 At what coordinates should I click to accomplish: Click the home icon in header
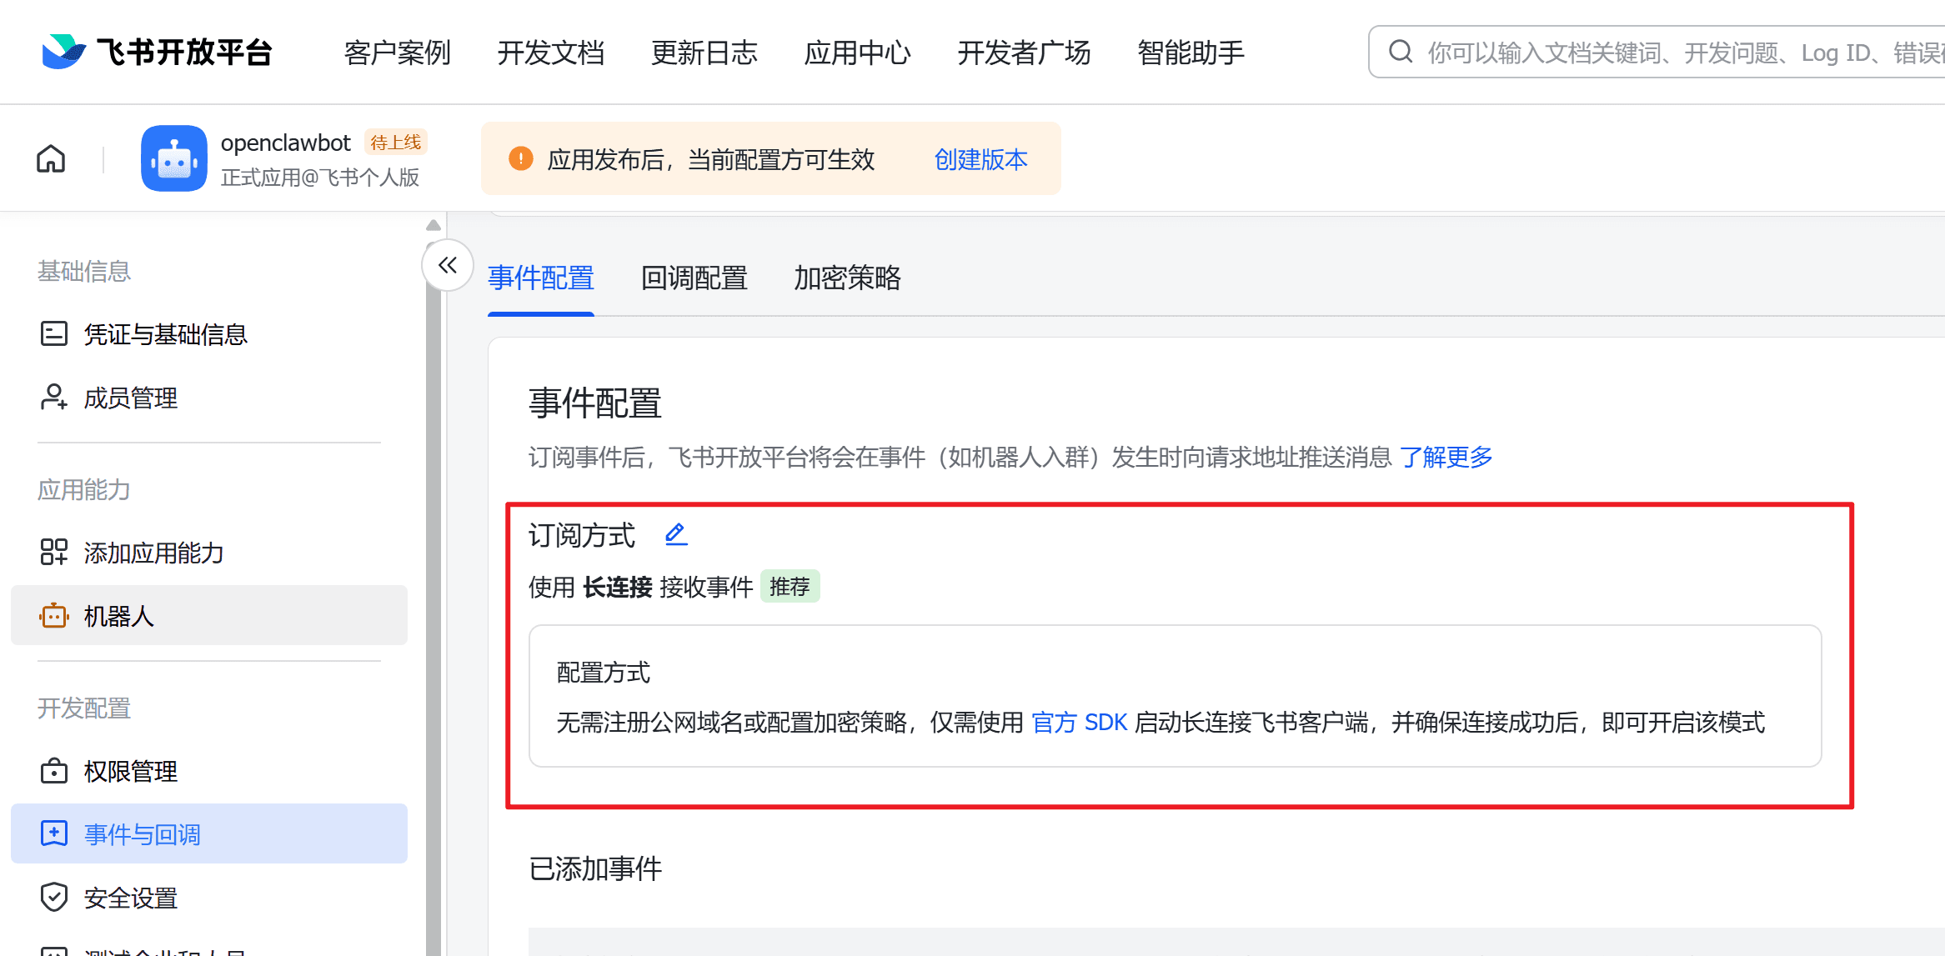coord(51,158)
